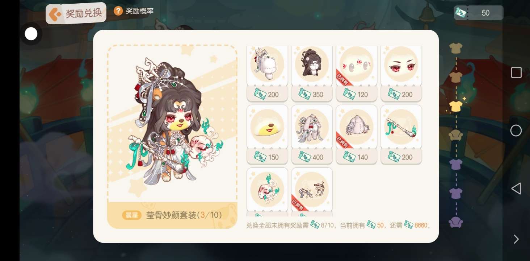The width and height of the screenshot is (530, 261).
Task: Jump to highlighted yellow shirt set marker
Action: tap(456, 106)
